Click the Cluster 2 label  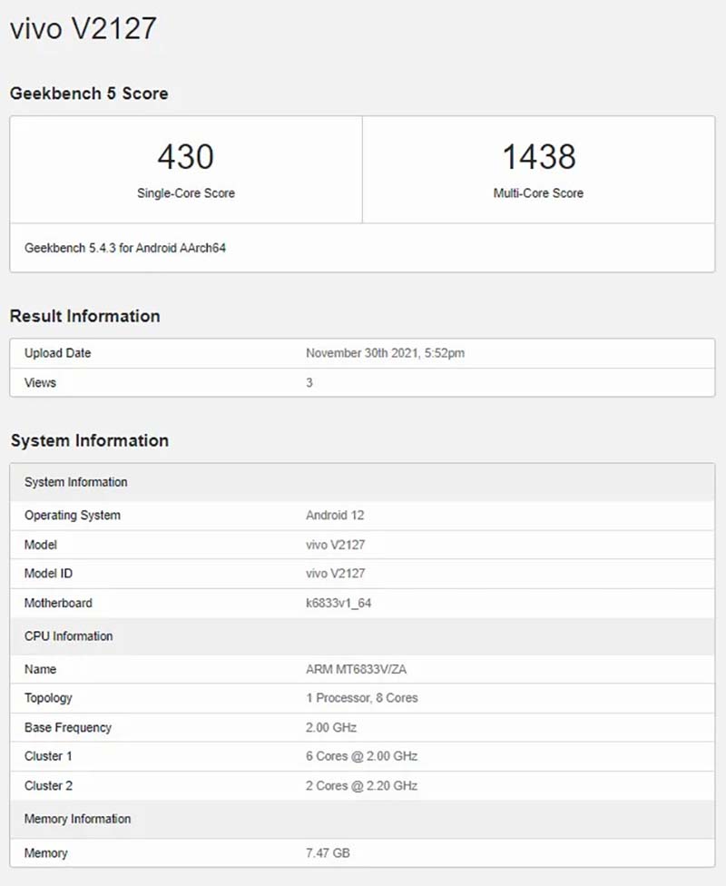click(49, 786)
